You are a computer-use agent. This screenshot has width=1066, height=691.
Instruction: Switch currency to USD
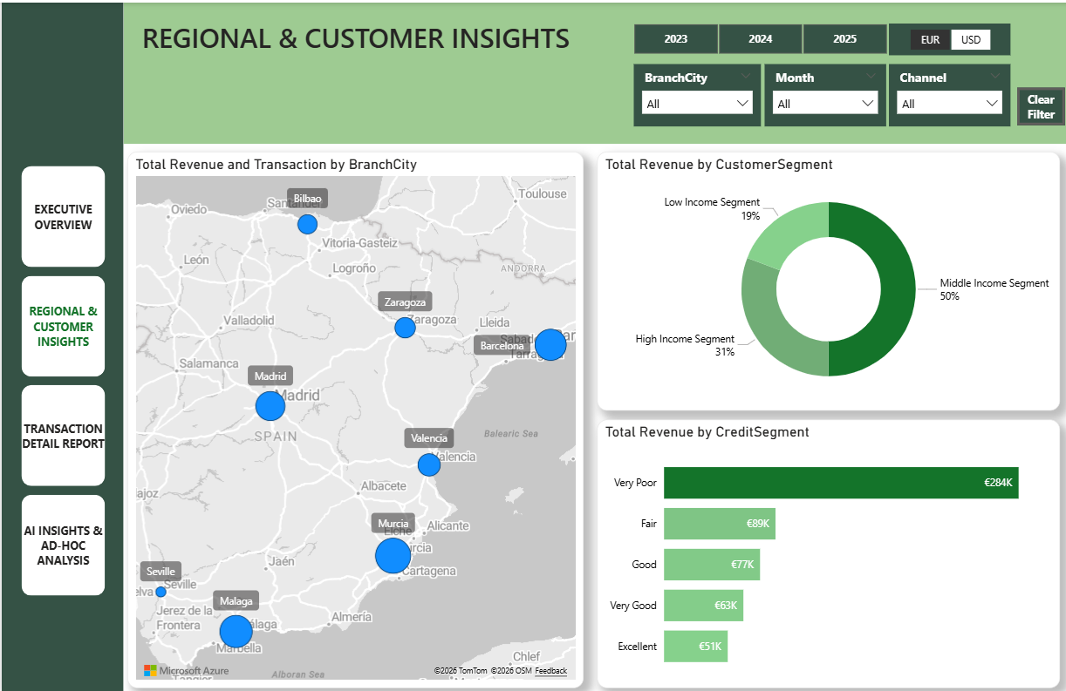(x=970, y=40)
